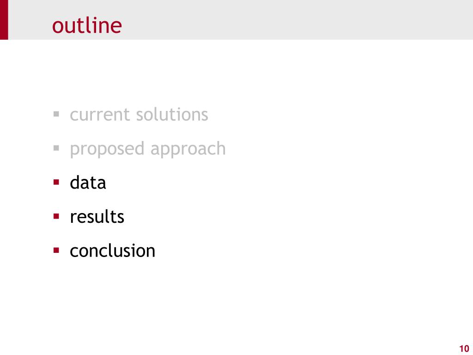This screenshot has width=473, height=355.
Task: Click the 'outline' slide title
Action: coord(87,25)
